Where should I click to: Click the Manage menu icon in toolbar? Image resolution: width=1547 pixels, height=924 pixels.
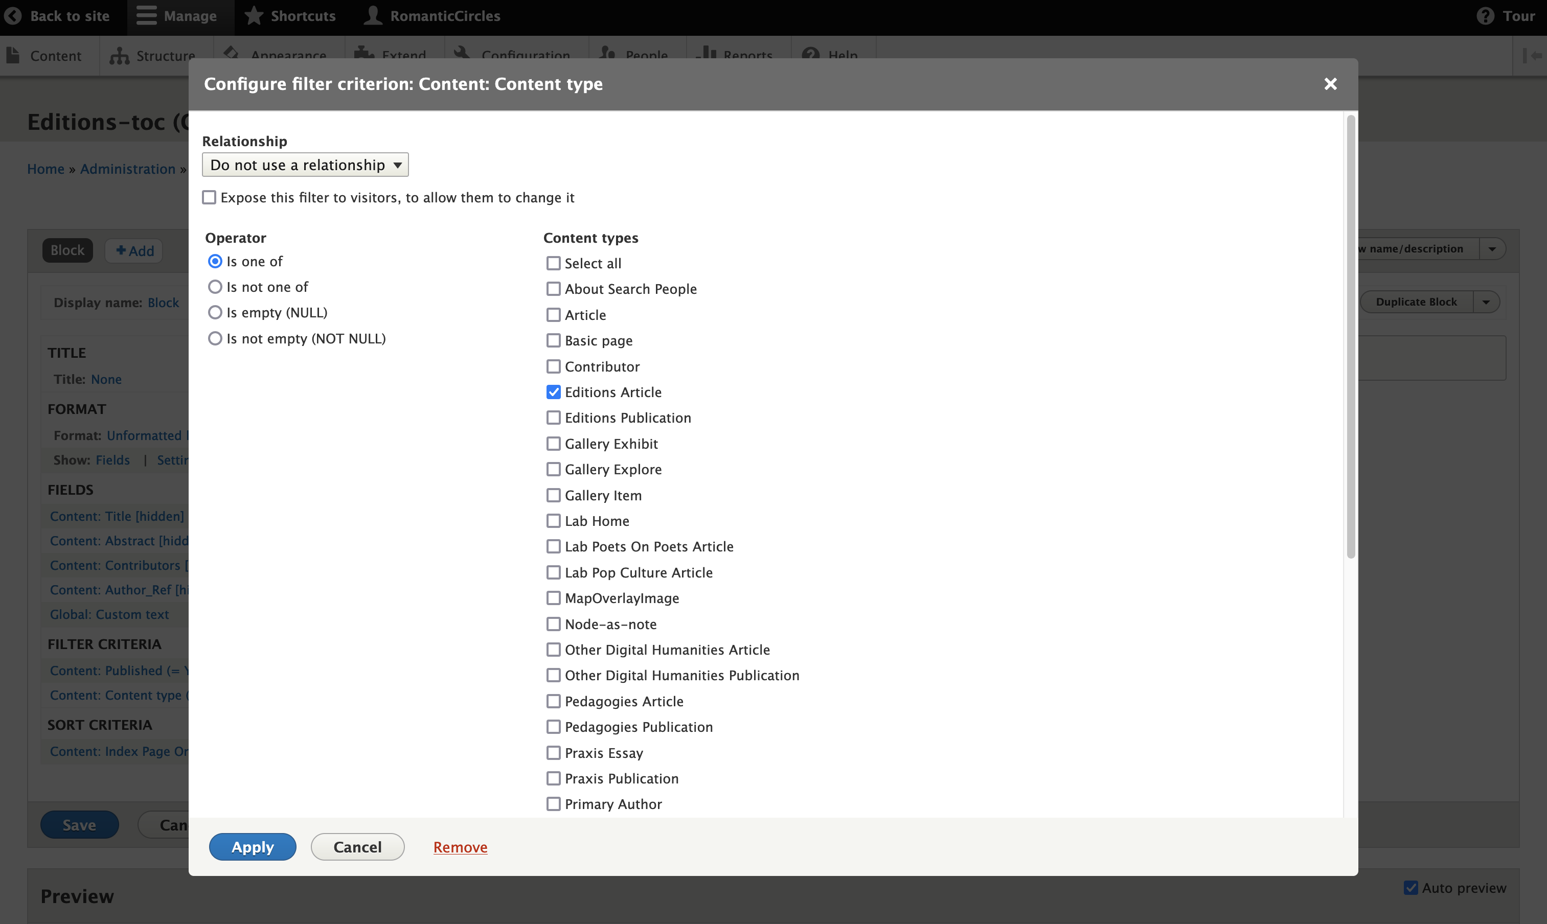[146, 15]
